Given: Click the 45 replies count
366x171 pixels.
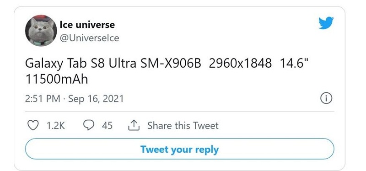Looking at the screenshot, I should pos(107,126).
